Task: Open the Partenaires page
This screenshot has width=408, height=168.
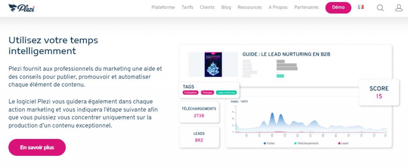Action: pyautogui.click(x=306, y=7)
